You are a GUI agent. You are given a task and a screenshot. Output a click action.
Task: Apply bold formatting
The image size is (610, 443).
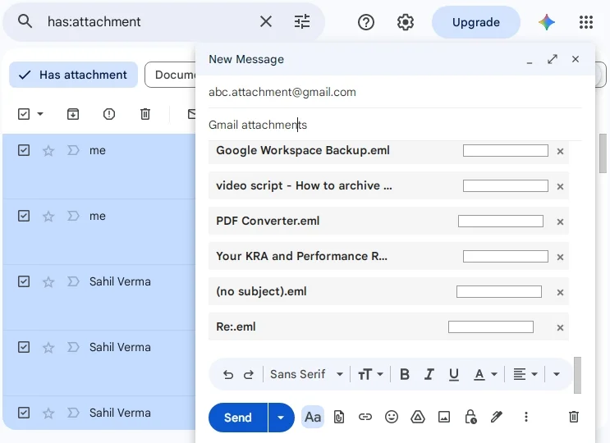pyautogui.click(x=405, y=374)
